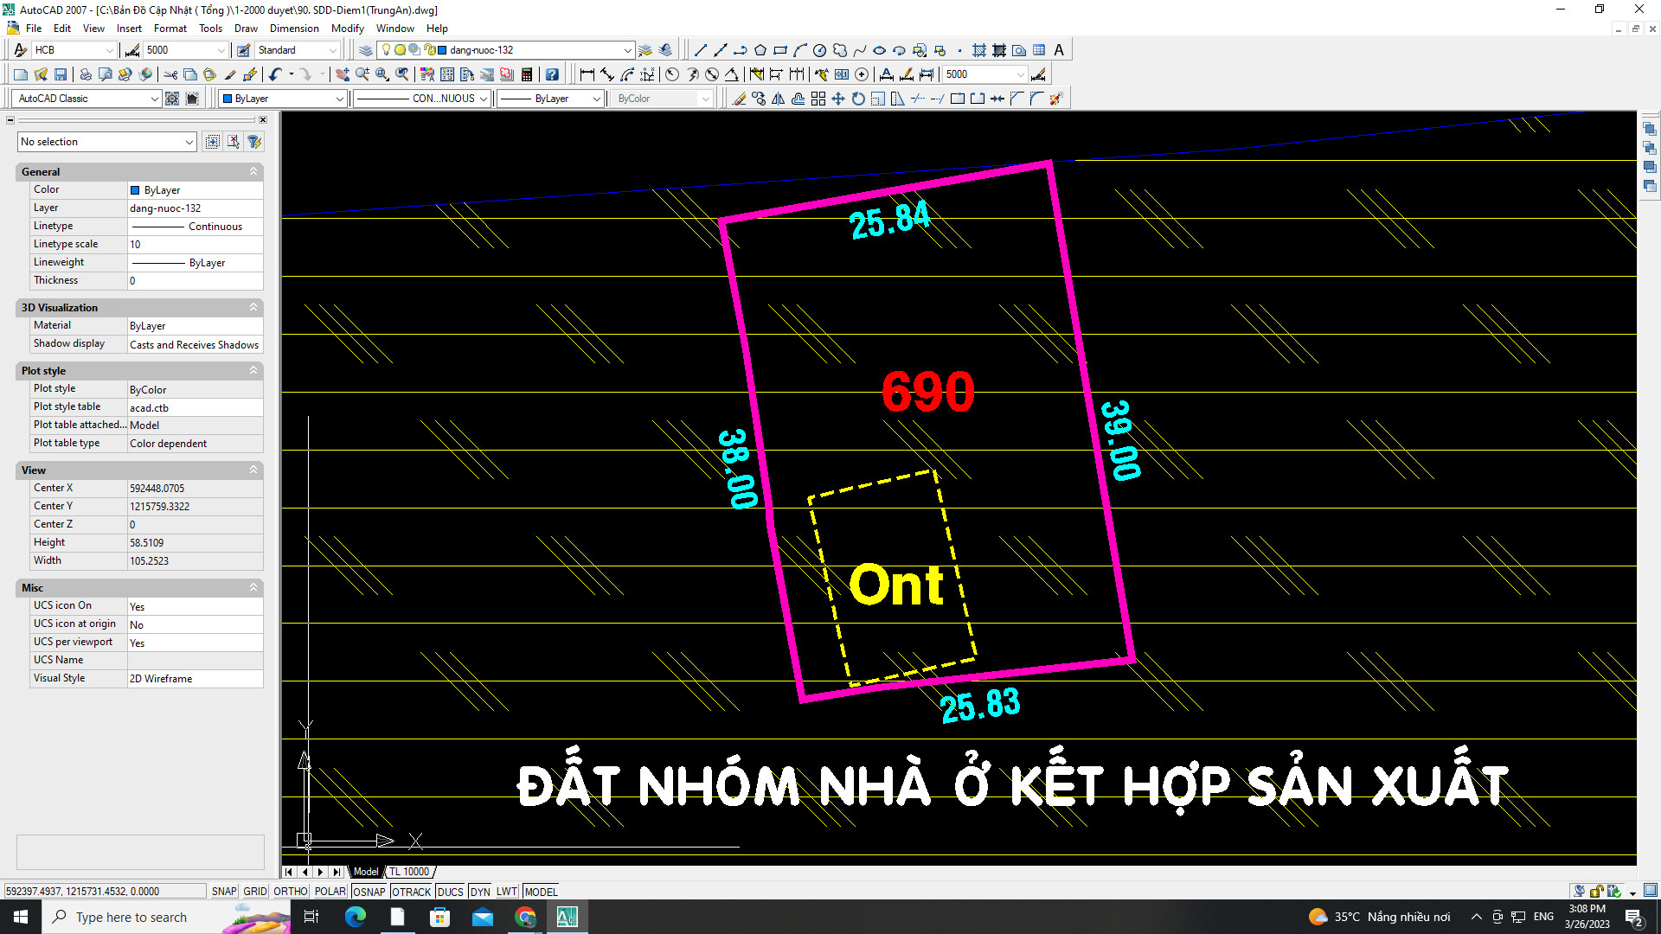This screenshot has height=934, width=1661.
Task: Open the No selection dropdown
Action: [106, 142]
